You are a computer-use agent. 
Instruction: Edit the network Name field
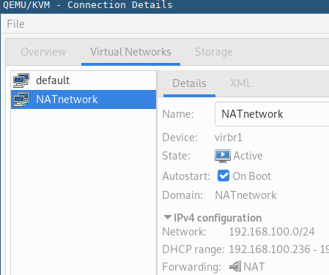tap(272, 114)
